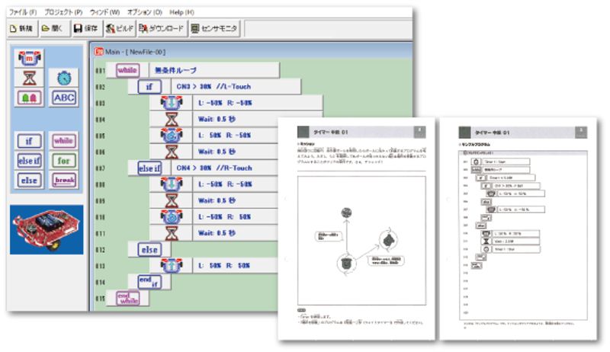Choose the 'else if' palette block
The height and width of the screenshot is (352, 610).
[29, 161]
